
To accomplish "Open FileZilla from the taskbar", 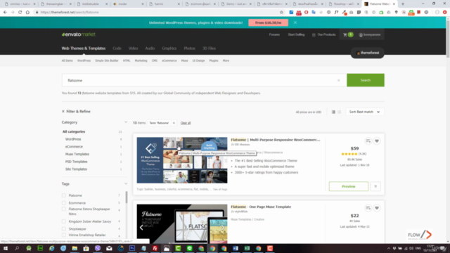I will [155, 248].
